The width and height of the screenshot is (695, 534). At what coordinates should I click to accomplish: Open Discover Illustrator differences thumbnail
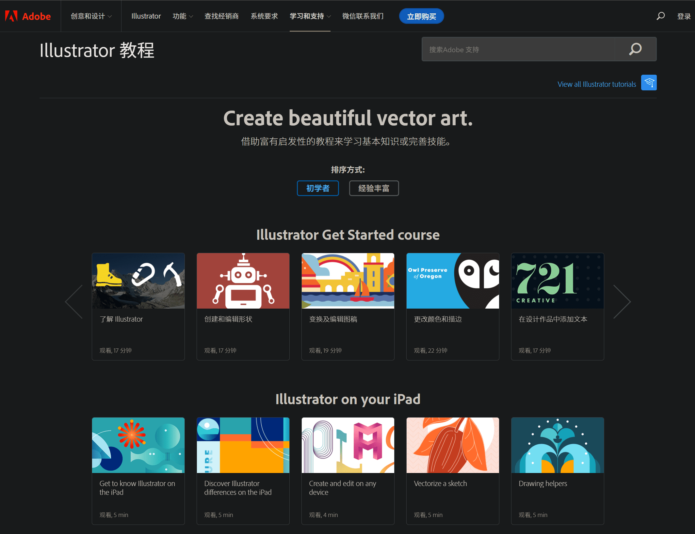243,445
